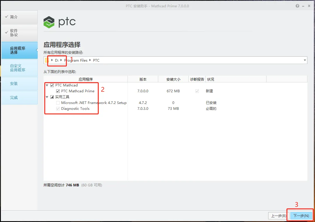The width and height of the screenshot is (315, 222).
Task: Click the Diagnostic Tools checkbox
Action: (x=58, y=109)
